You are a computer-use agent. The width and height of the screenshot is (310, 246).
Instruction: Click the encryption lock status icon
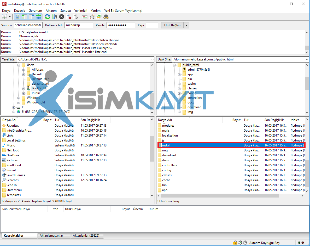tap(235, 243)
